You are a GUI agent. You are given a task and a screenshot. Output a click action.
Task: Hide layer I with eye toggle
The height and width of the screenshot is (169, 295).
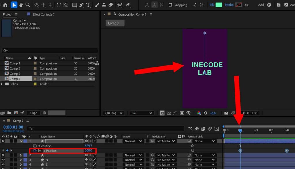(3, 155)
